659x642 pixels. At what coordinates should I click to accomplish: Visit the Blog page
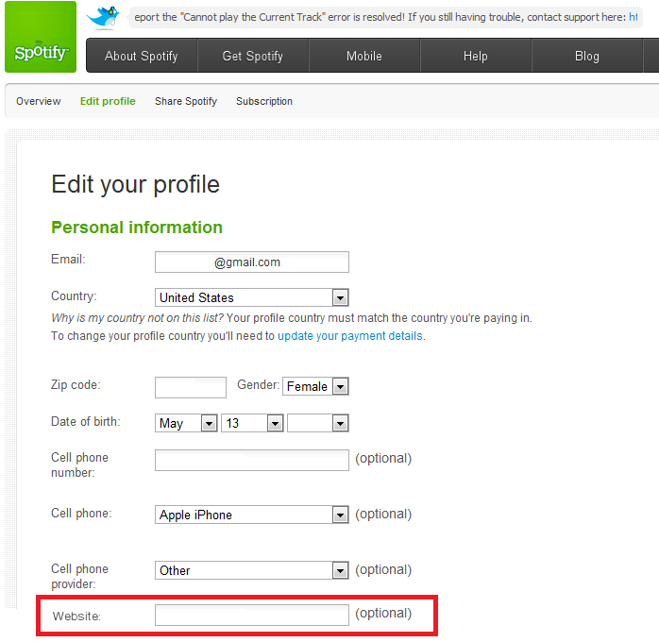[x=586, y=56]
